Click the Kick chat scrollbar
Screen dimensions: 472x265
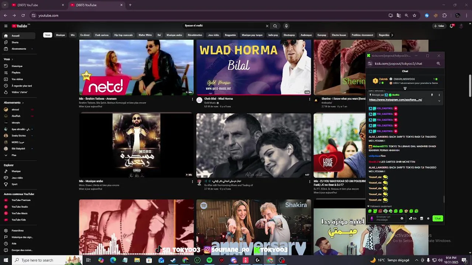[444, 199]
